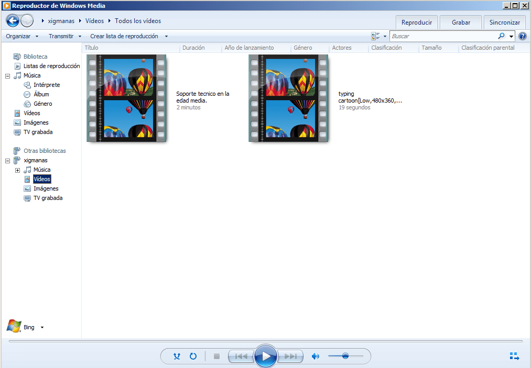Select Listas de reproducción
Screen dimensions: 531x368
(x=51, y=66)
